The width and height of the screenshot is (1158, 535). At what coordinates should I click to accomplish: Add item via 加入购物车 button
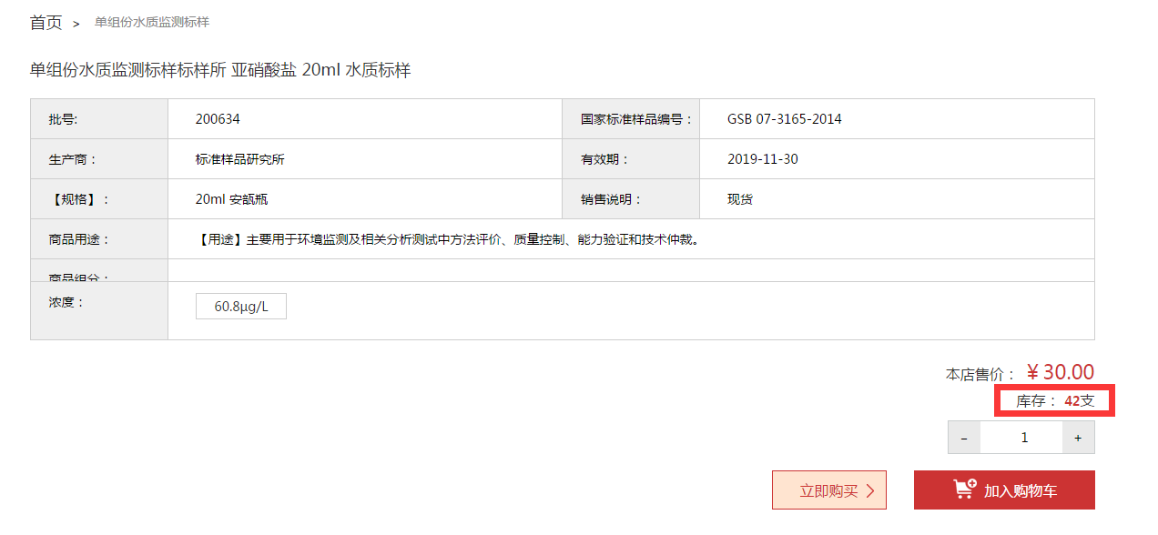(x=1004, y=490)
